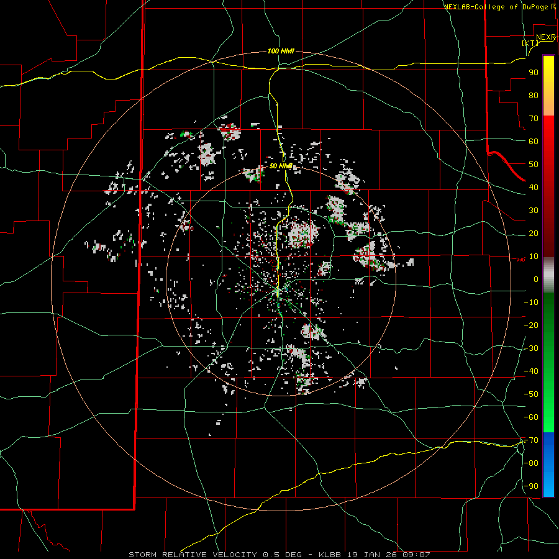Click the 09:07 timestamp in caption
Screen dimensions: 559x559
coord(416,555)
